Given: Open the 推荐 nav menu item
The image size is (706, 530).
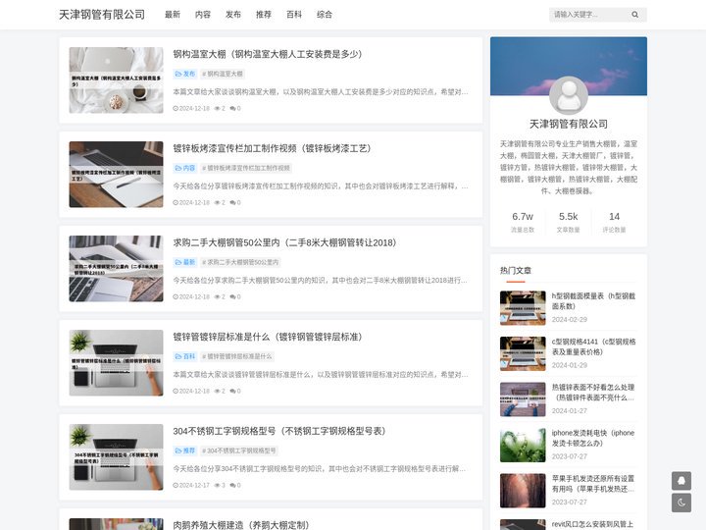Looking at the screenshot, I should coord(264,15).
